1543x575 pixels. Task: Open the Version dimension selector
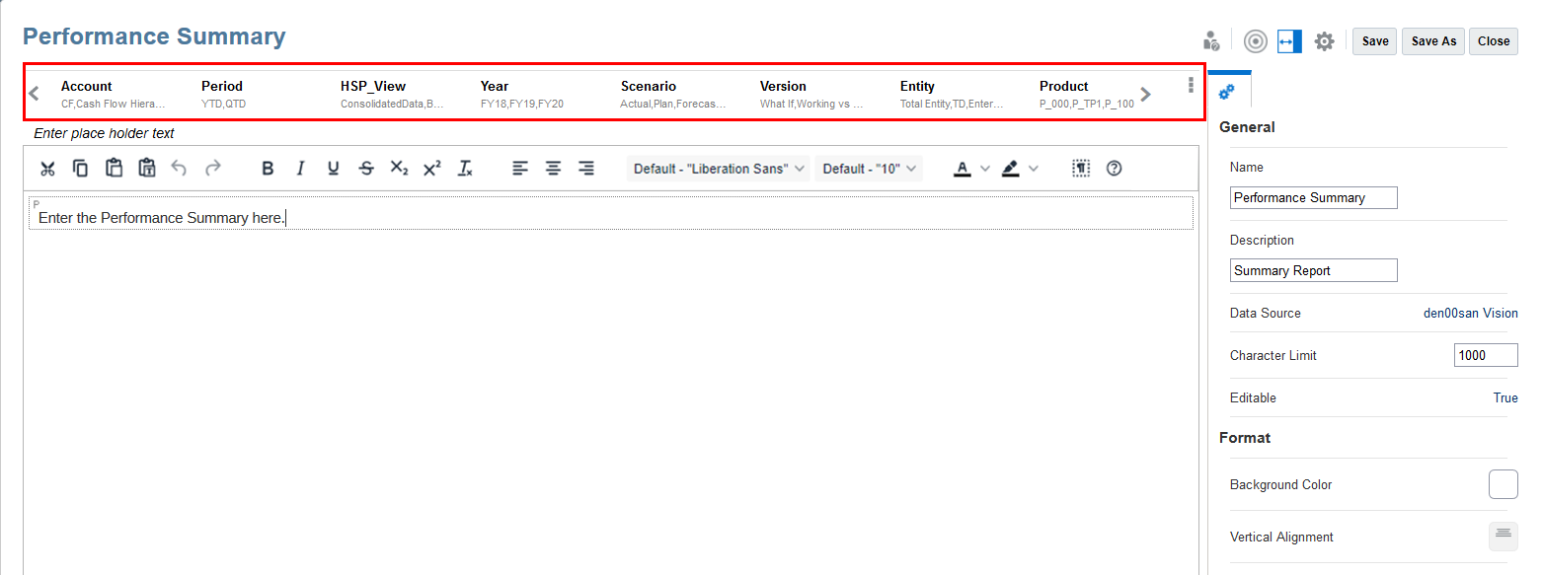812,94
